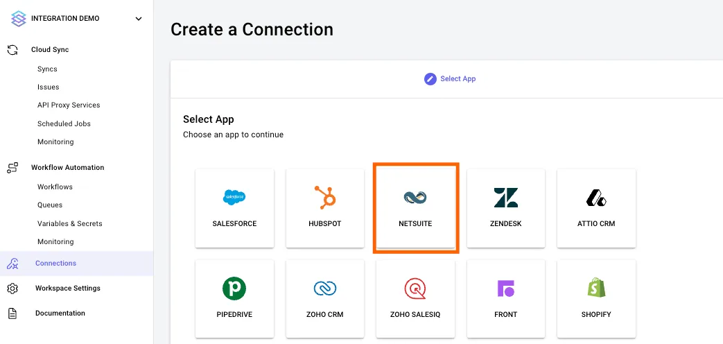Click the Salesforce cloud logo
This screenshot has height=344, width=723.
[234, 198]
